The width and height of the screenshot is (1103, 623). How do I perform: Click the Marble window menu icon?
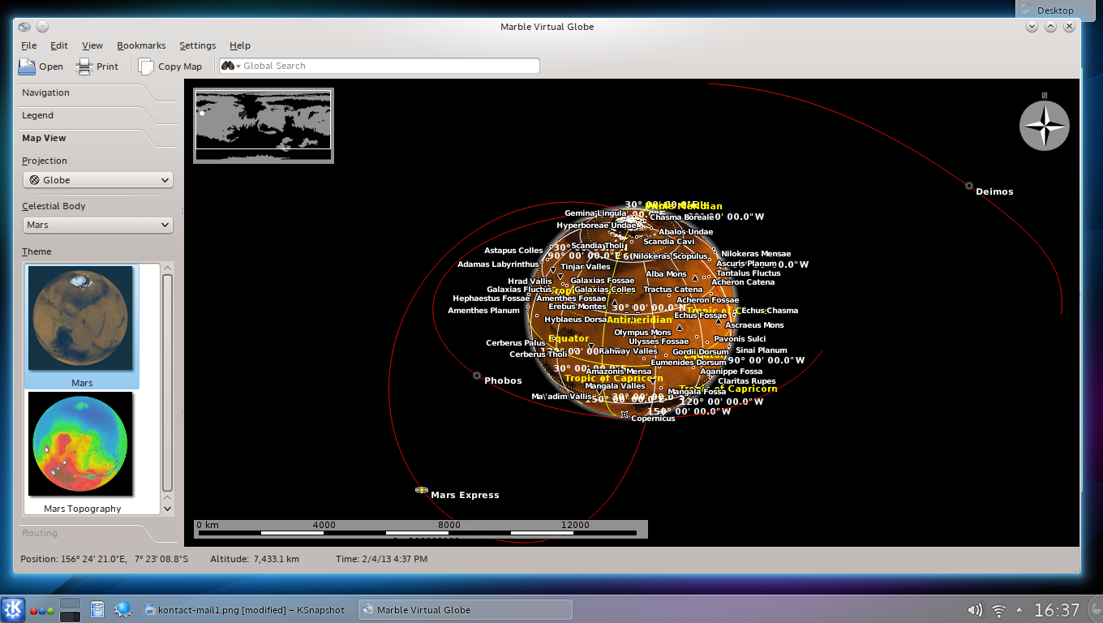[x=24, y=27]
